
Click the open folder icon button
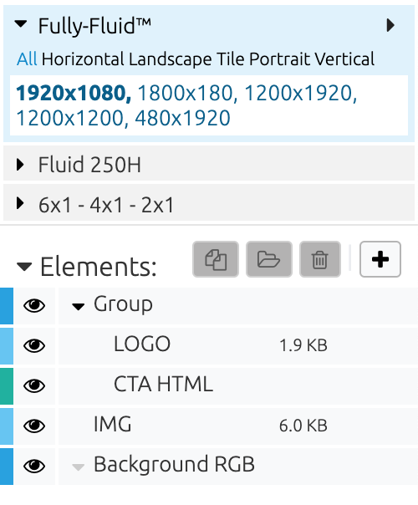pos(269,259)
